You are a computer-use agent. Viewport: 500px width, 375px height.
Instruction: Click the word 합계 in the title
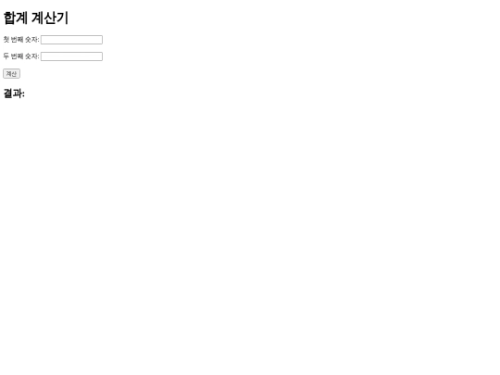click(16, 18)
